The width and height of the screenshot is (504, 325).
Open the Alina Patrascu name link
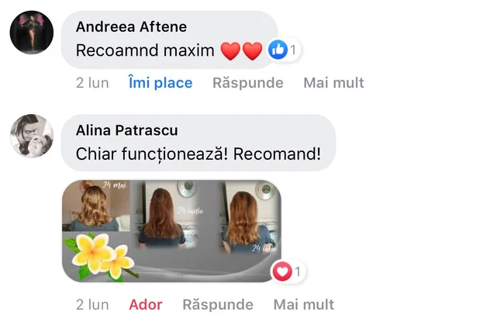click(126, 130)
